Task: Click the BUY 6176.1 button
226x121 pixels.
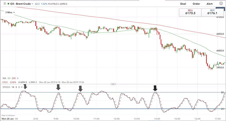Action: pos(212,12)
